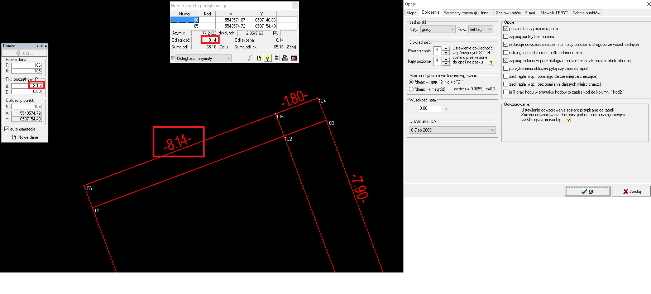Enable 'zaokrąglaj wsp. (pomijając dalsze miejsca)' checkbox
This screenshot has width=651, height=294.
[x=506, y=76]
